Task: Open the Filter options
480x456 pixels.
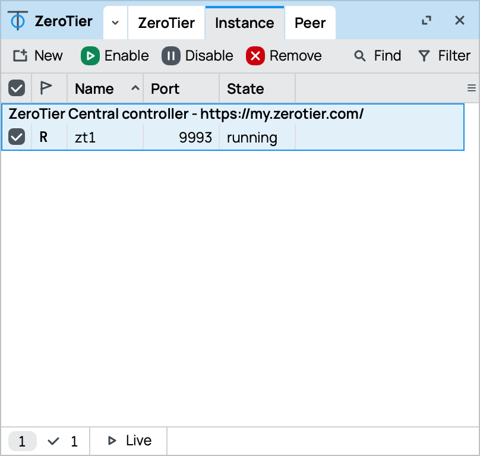Action: point(444,56)
